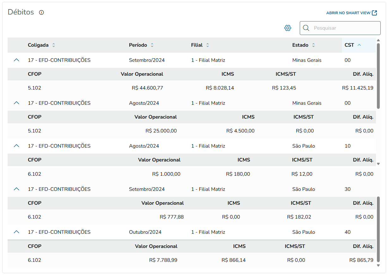Collapse the Setembro/2024 São Paulo row
This screenshot has height=276, width=387.
click(17, 189)
